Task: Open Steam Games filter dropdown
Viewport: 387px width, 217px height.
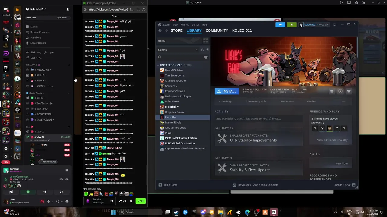Action: 178,50
